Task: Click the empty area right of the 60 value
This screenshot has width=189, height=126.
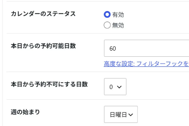Action: click(152, 48)
